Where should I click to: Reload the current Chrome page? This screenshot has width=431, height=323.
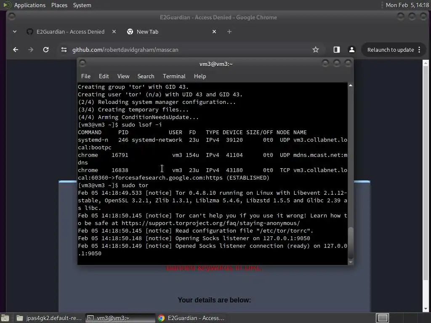pyautogui.click(x=46, y=50)
